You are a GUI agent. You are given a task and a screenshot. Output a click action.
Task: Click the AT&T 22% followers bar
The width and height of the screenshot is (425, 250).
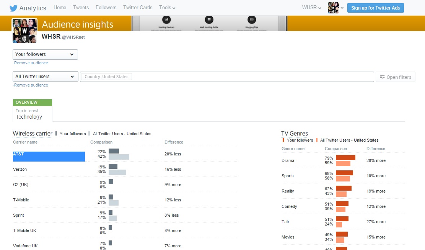click(x=114, y=151)
